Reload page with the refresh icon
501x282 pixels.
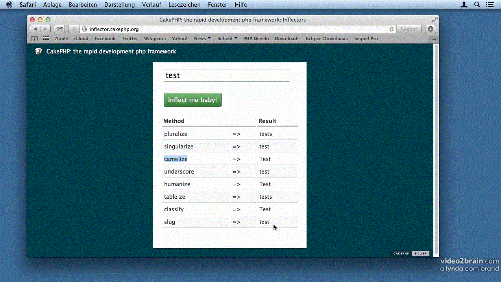[x=391, y=29]
